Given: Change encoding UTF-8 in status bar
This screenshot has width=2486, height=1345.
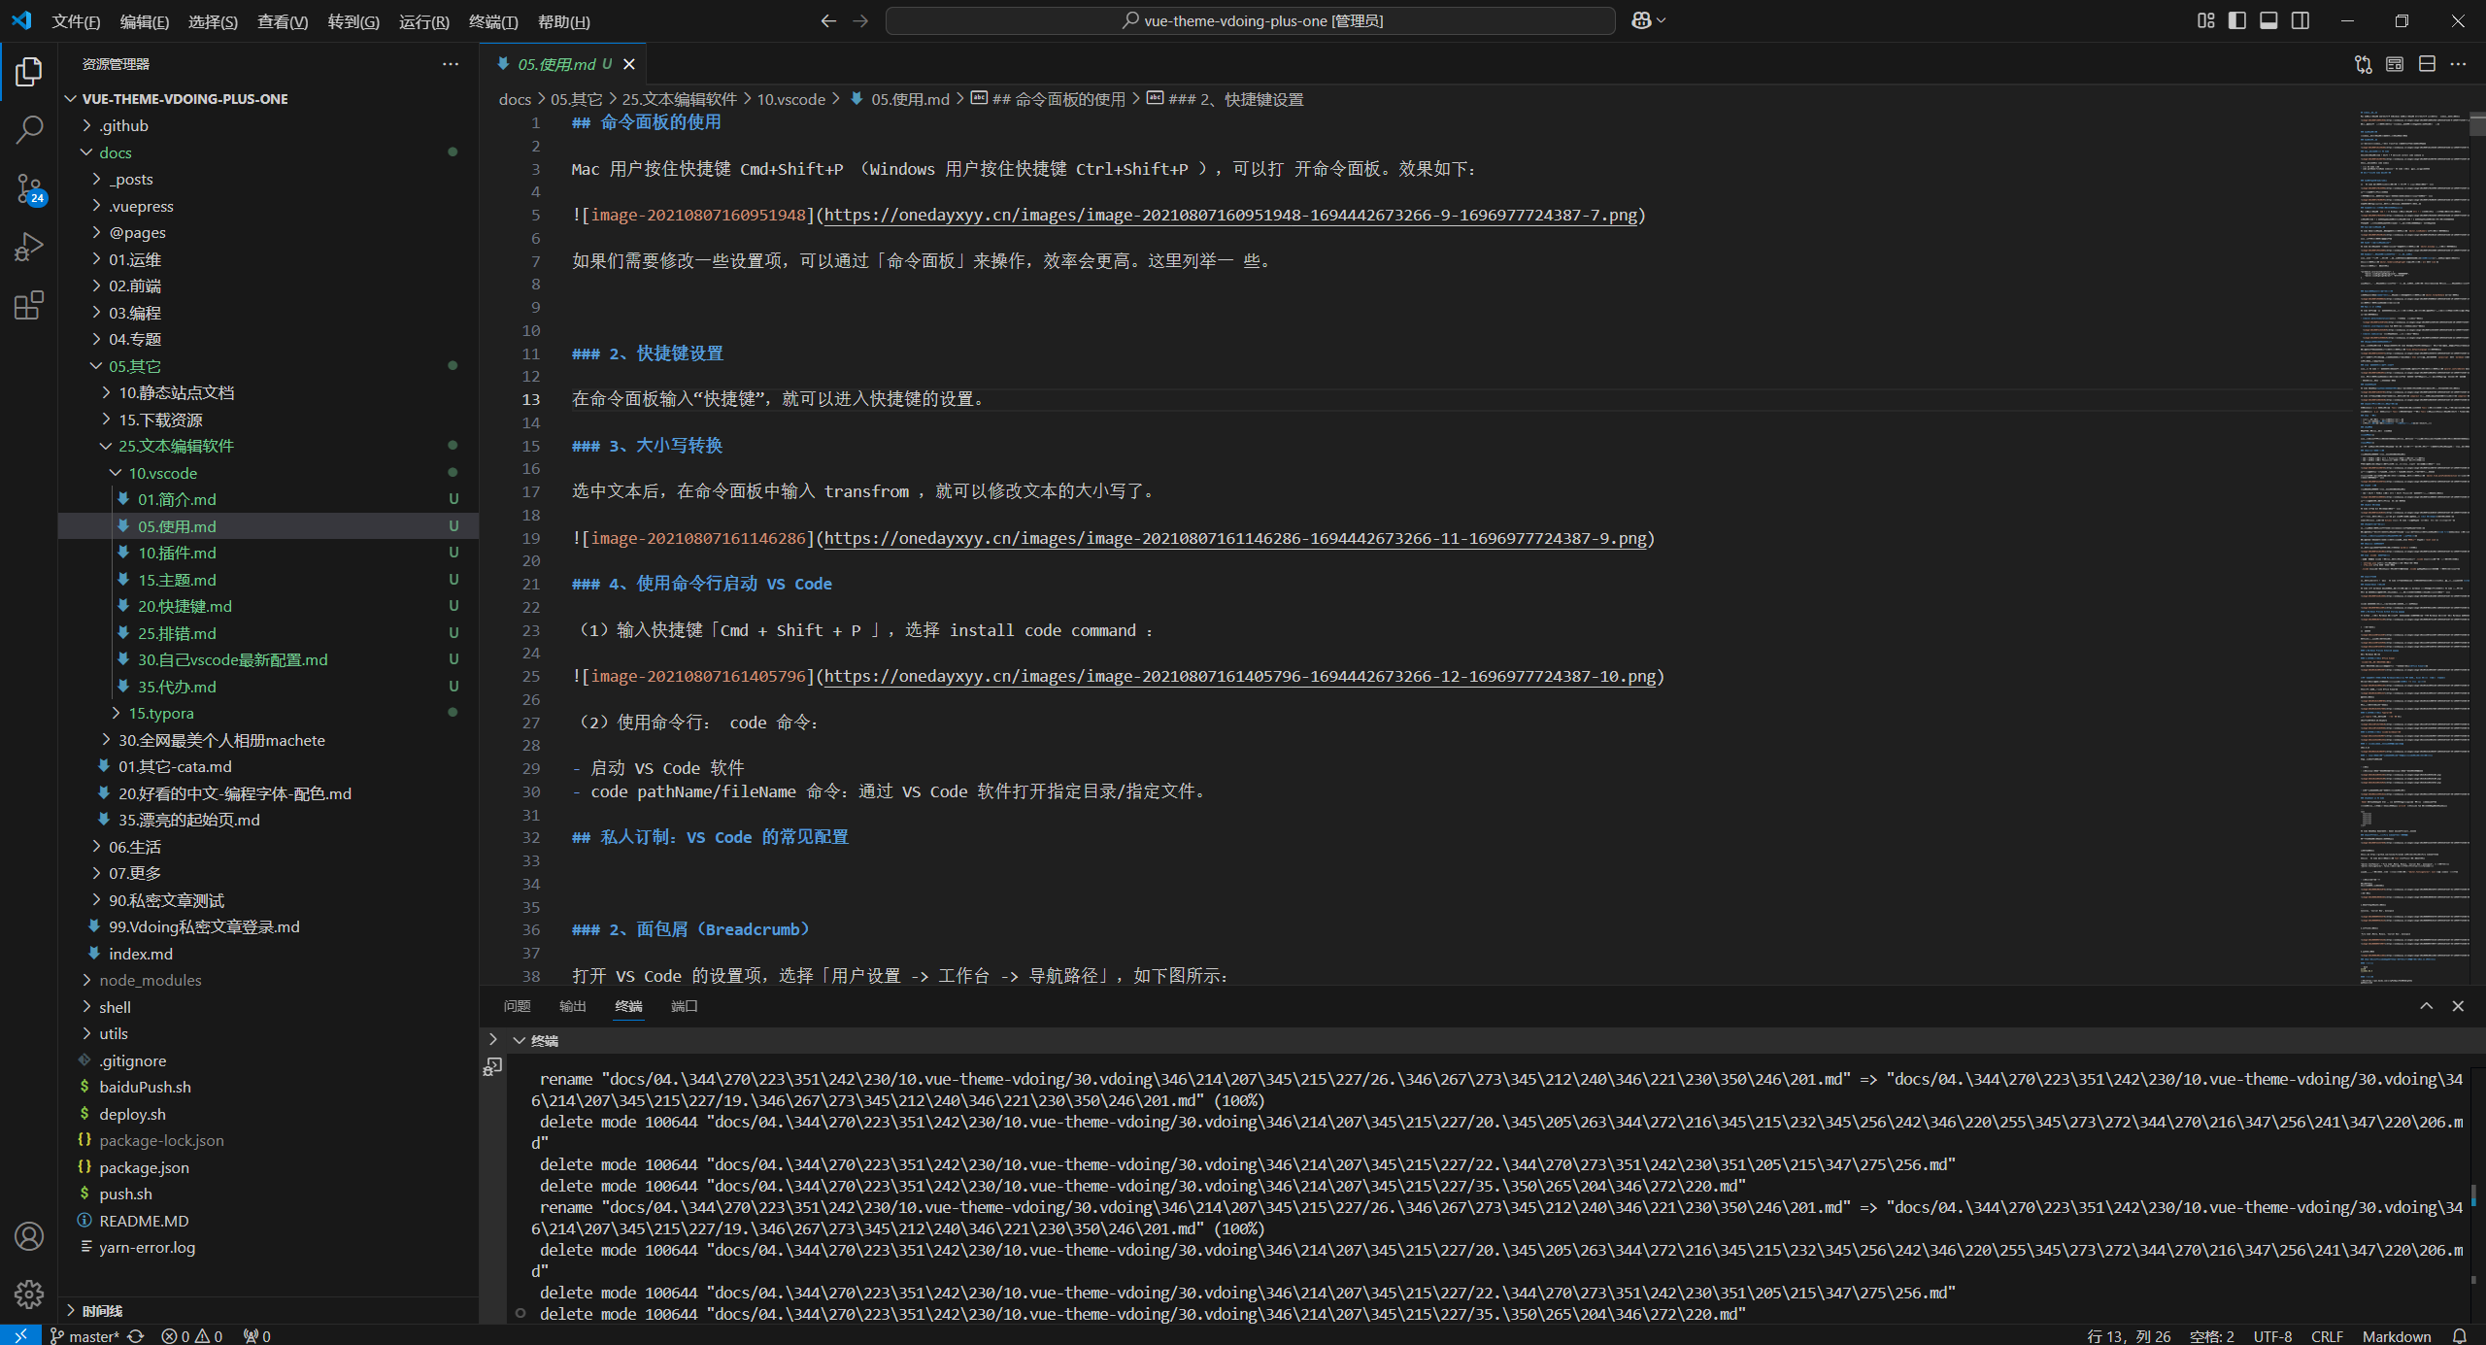Looking at the screenshot, I should point(2272,1335).
